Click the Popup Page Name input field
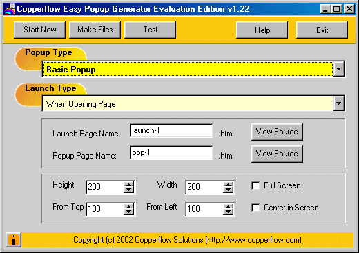The width and height of the screenshot is (359, 253). (171, 152)
